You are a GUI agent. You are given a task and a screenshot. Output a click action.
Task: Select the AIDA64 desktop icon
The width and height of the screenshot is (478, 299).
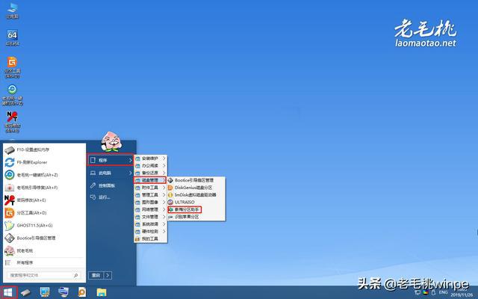pos(12,38)
